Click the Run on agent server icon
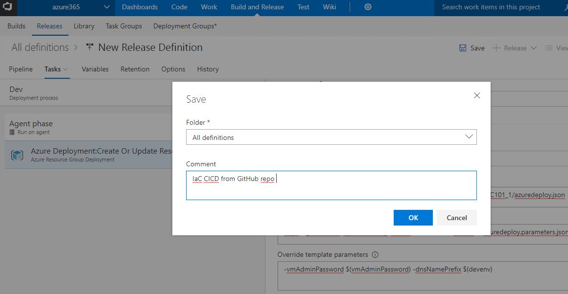568x294 pixels. click(x=12, y=132)
